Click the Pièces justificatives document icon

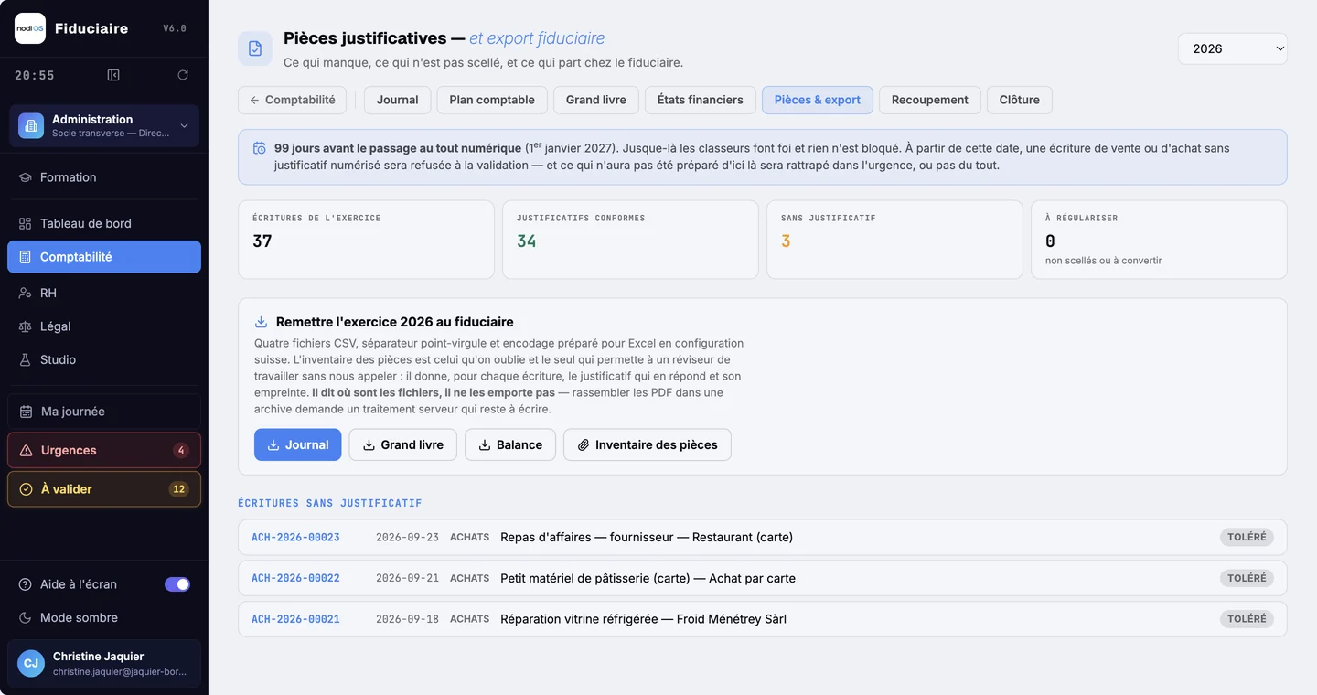(x=255, y=48)
